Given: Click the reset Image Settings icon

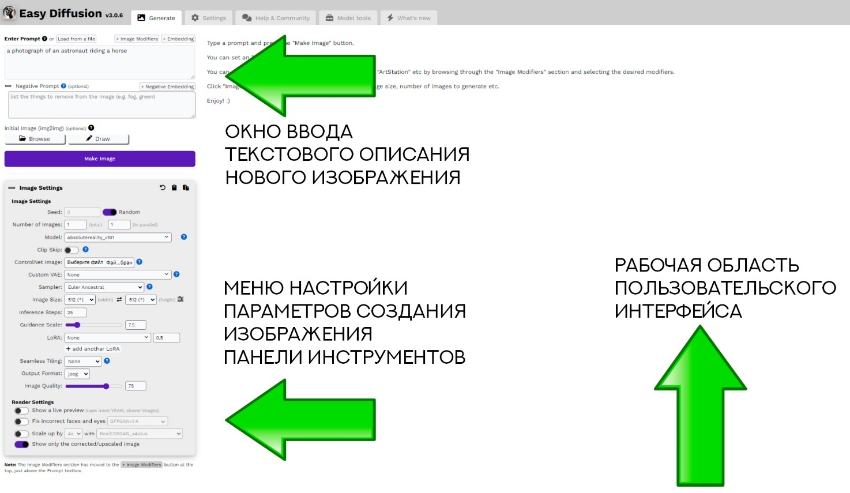Looking at the screenshot, I should pyautogui.click(x=163, y=188).
